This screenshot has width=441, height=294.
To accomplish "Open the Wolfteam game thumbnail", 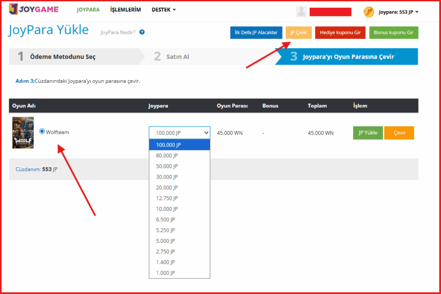I will [x=23, y=133].
